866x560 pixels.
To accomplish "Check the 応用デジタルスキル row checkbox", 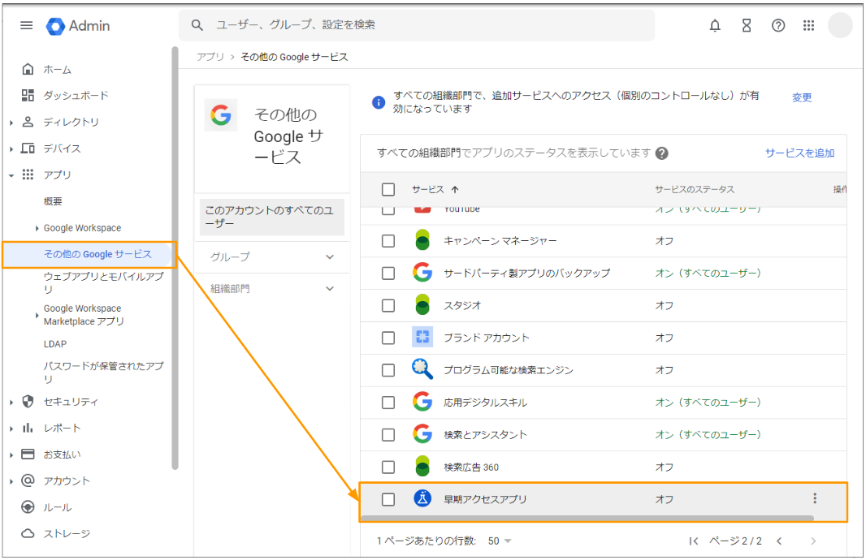I will [388, 403].
